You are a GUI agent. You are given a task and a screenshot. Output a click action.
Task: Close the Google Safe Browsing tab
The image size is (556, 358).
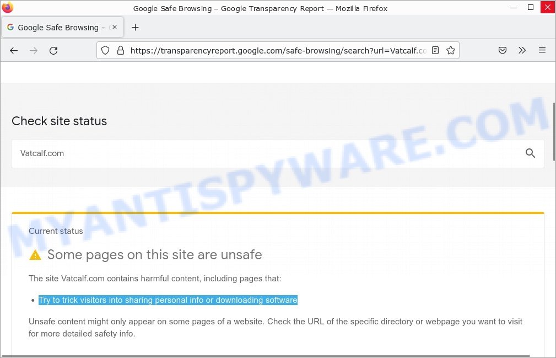(x=115, y=27)
